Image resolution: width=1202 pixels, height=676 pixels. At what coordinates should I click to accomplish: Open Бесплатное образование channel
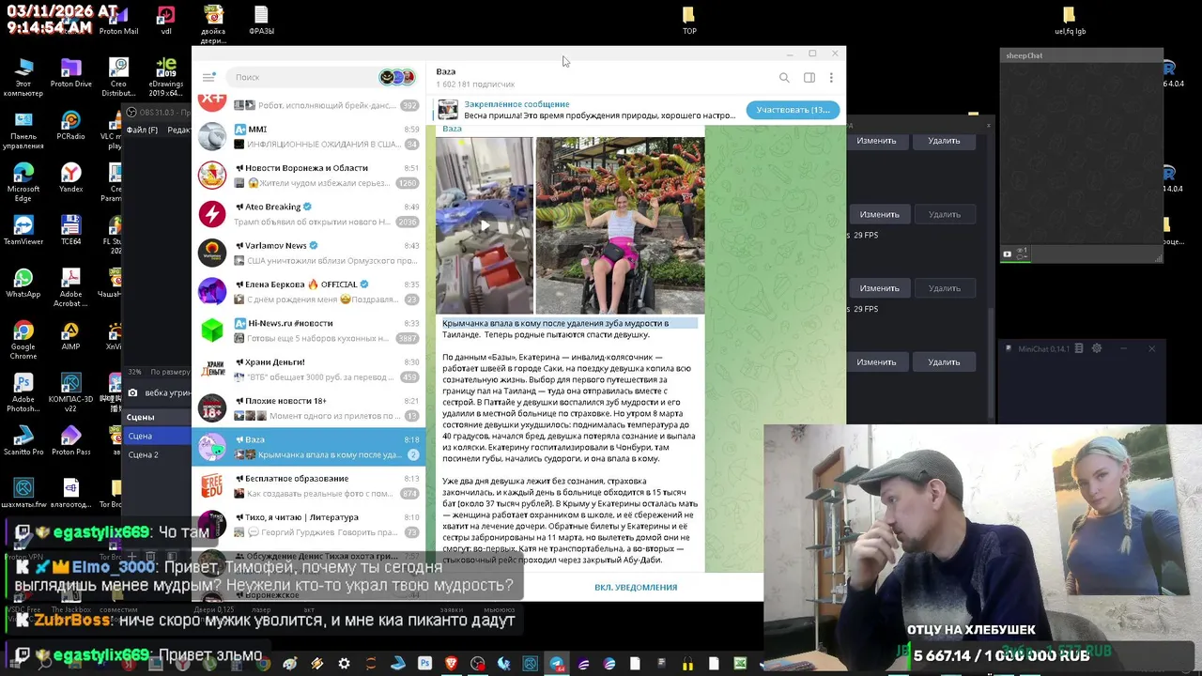(x=309, y=485)
